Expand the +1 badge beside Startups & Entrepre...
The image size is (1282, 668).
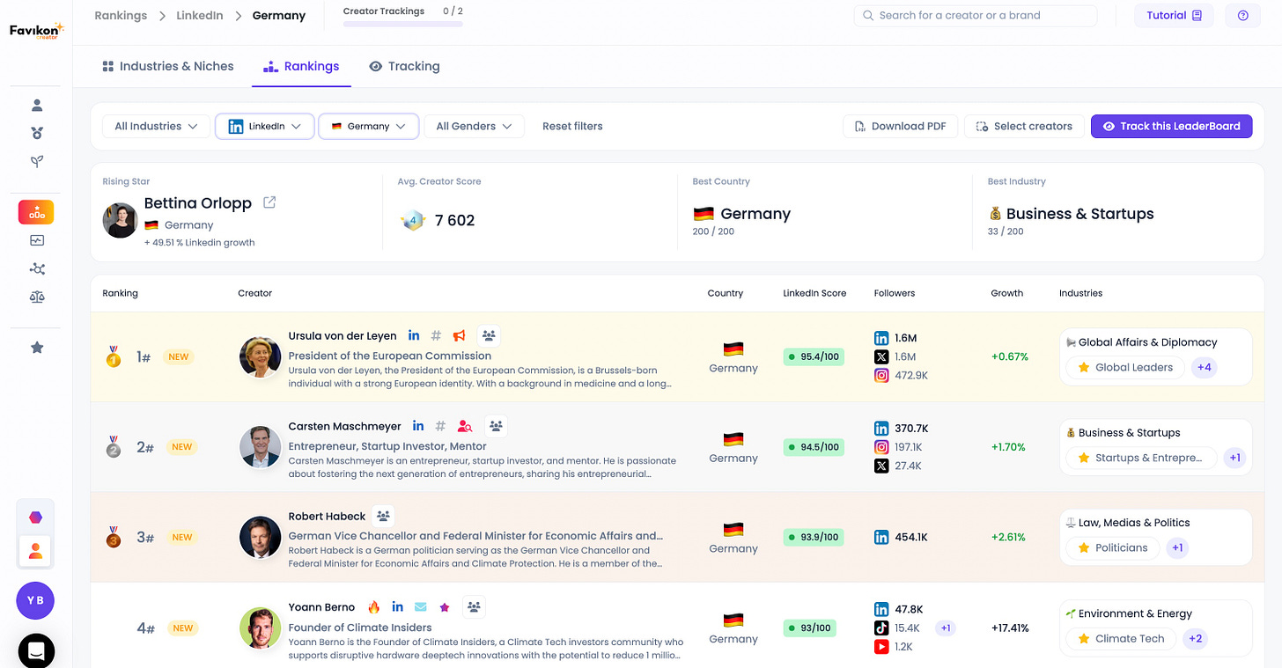[x=1234, y=458]
